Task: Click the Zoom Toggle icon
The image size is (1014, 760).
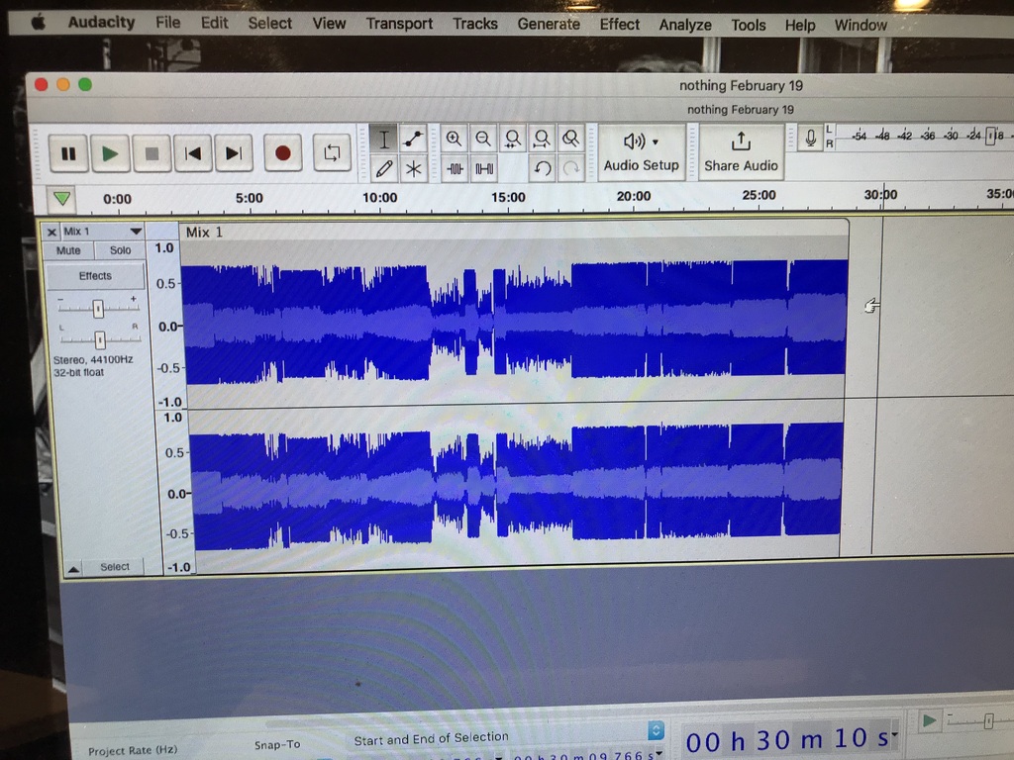Action: (571, 139)
